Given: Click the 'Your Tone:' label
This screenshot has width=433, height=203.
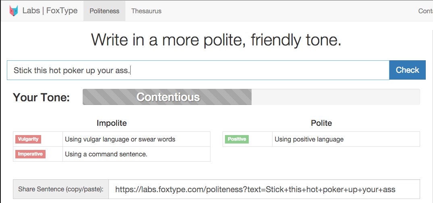Looking at the screenshot, I should click(41, 97).
